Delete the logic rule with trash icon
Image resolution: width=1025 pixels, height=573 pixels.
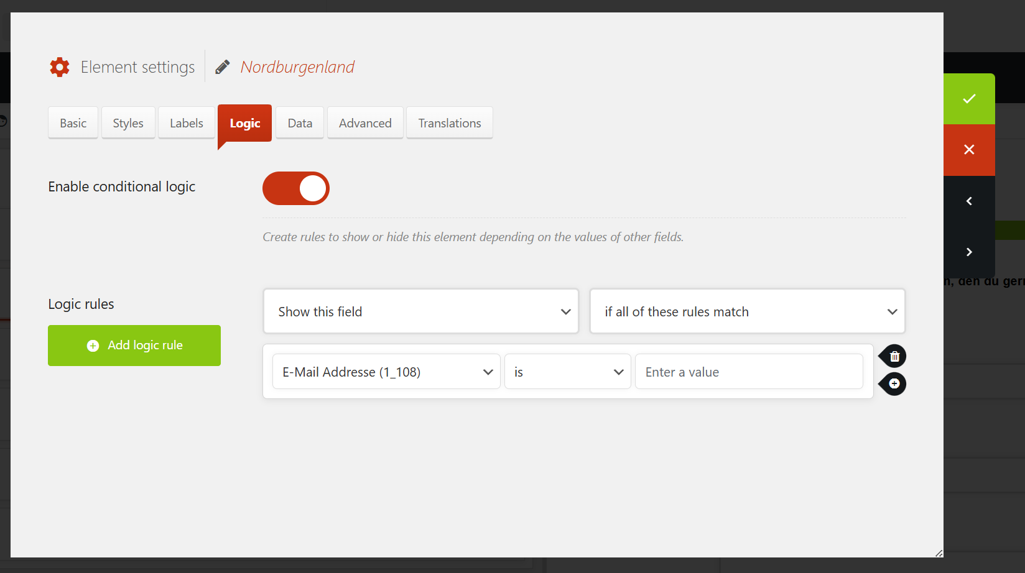click(894, 356)
